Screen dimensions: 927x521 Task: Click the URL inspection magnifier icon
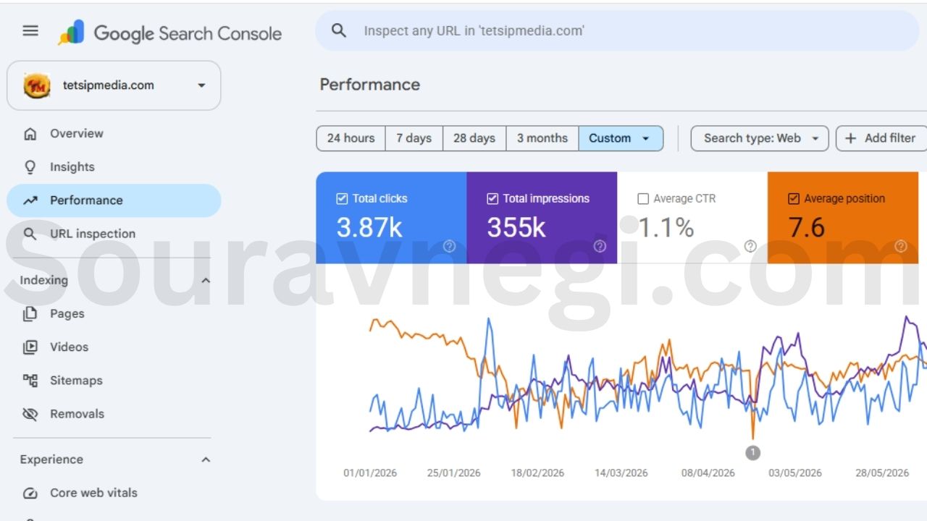pyautogui.click(x=30, y=234)
